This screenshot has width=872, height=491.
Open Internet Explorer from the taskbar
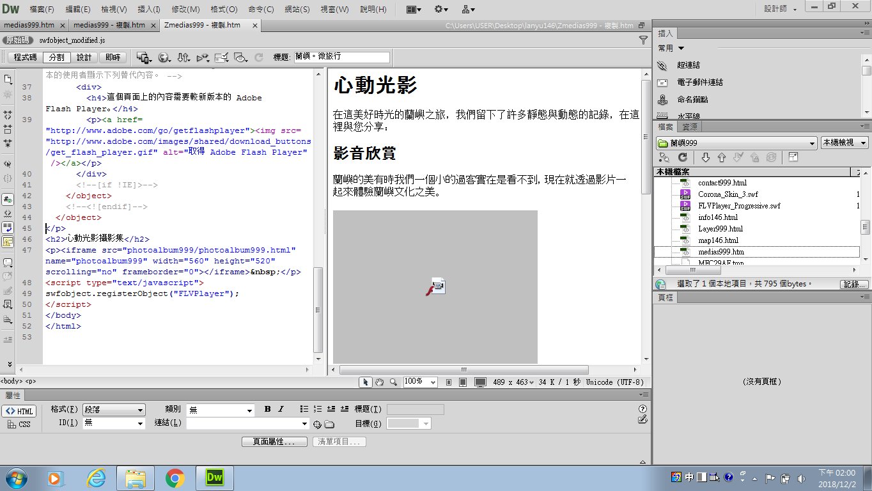tap(96, 478)
